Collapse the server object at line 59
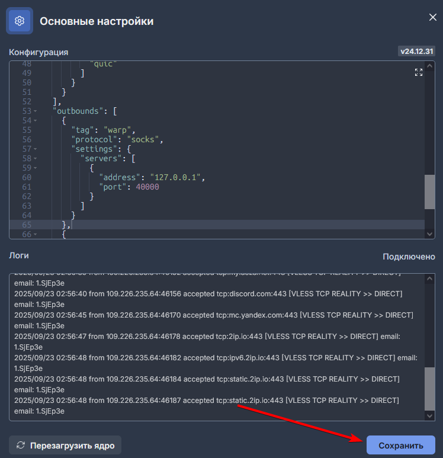The width and height of the screenshot is (443, 458). (x=35, y=168)
